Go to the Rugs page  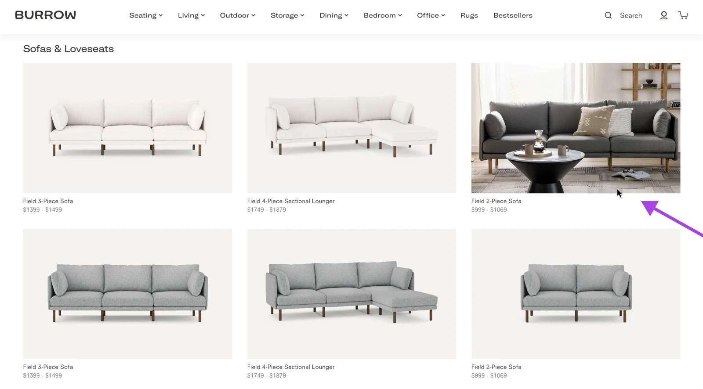tap(469, 15)
